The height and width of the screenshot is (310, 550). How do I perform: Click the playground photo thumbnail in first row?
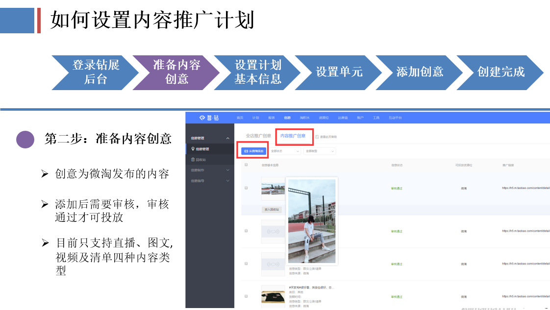point(273,189)
